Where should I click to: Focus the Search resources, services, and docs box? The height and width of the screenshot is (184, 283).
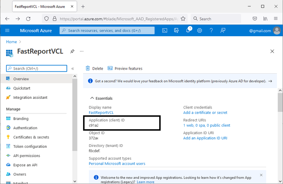[x=107, y=30]
